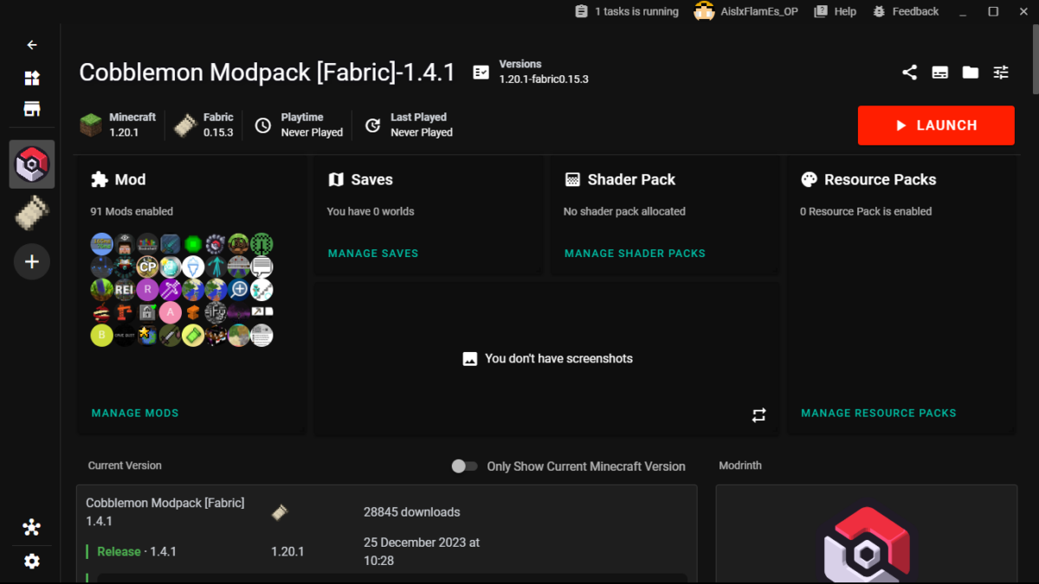Toggle Only Show Current Minecraft Version
This screenshot has height=584, width=1039.
pyautogui.click(x=464, y=466)
